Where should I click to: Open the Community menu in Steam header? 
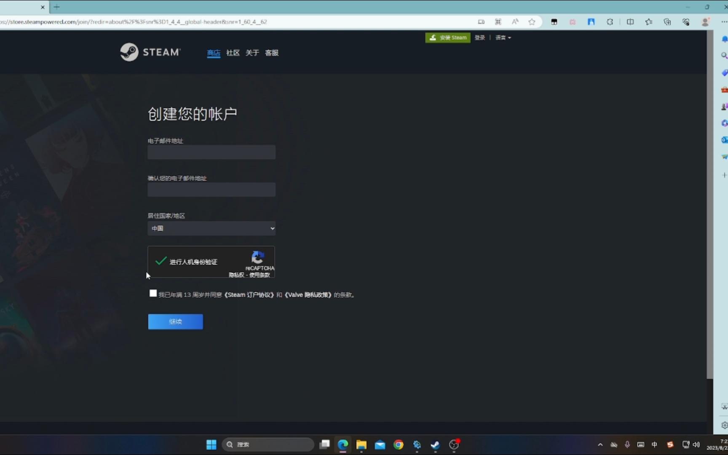coord(233,53)
